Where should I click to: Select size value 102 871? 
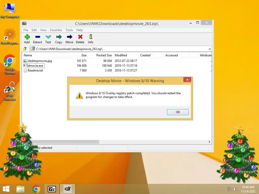81,61
